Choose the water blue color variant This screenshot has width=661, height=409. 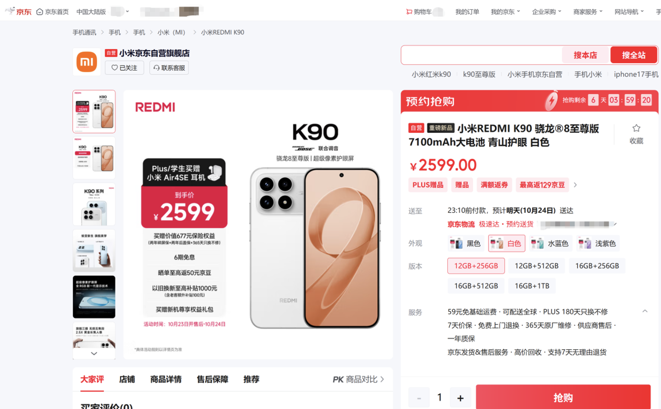550,243
